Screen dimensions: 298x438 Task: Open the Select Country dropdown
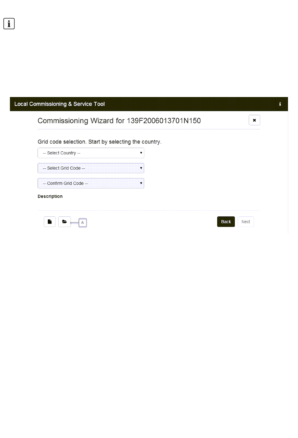[x=91, y=153]
